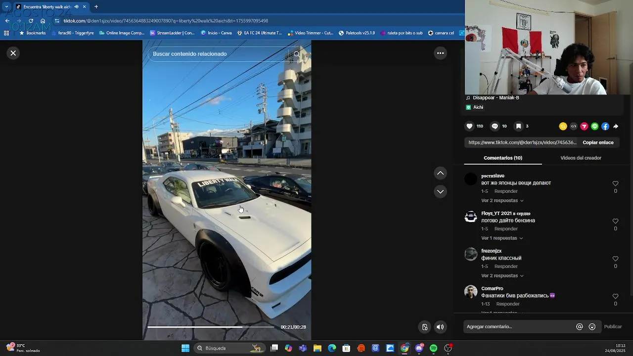The height and width of the screenshot is (356, 633).
Task: Open the Aichi location tag
Action: point(478,107)
